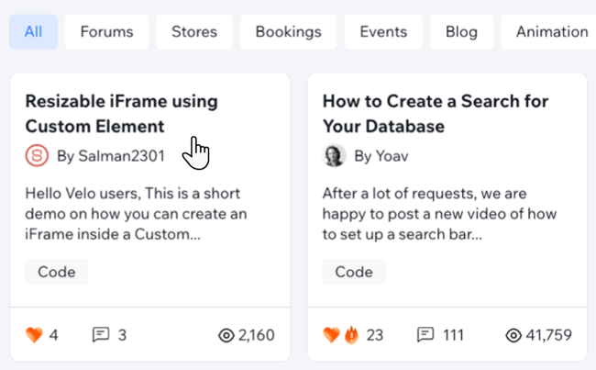596x370 pixels.
Task: Click the 41,759 views count
Action: (549, 335)
